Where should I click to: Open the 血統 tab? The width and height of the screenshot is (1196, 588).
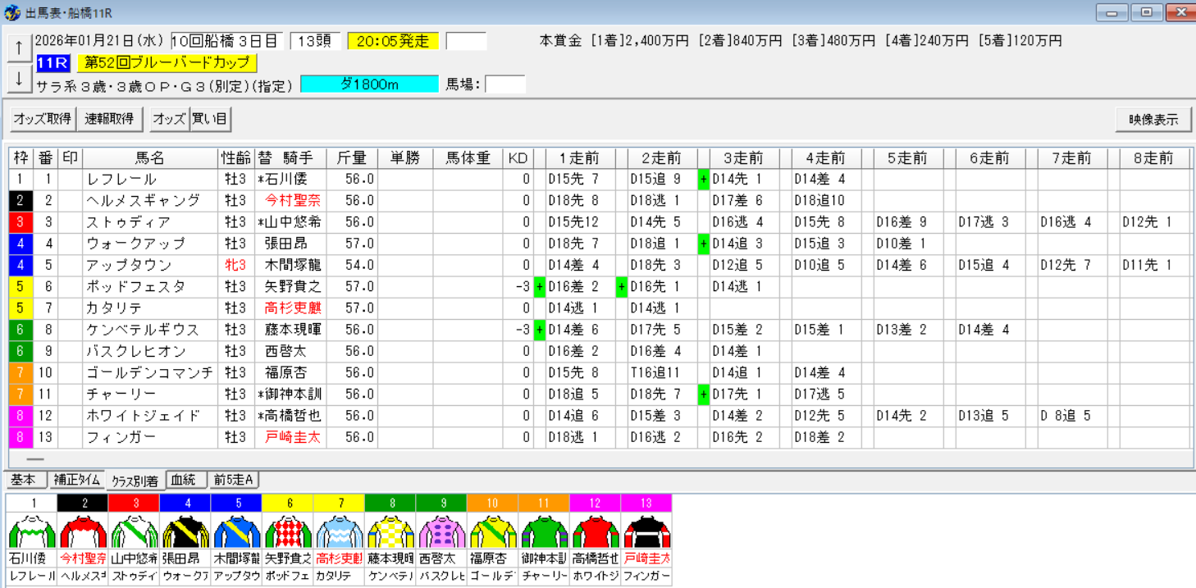184,481
